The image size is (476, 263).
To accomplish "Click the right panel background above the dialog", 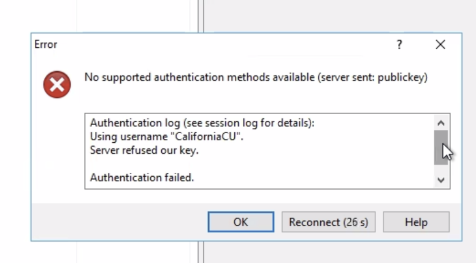I will (337, 15).
